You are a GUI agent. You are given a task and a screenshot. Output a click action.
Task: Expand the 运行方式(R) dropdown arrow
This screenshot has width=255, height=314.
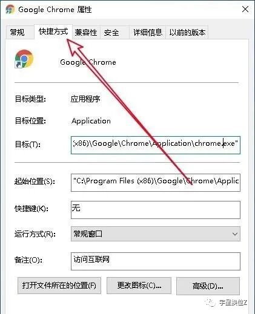tap(234, 234)
